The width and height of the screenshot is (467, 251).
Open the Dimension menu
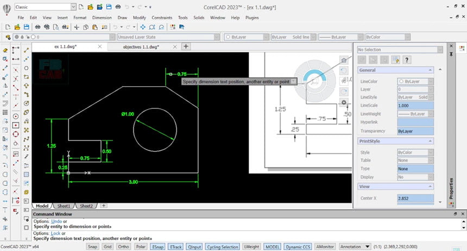point(102,17)
